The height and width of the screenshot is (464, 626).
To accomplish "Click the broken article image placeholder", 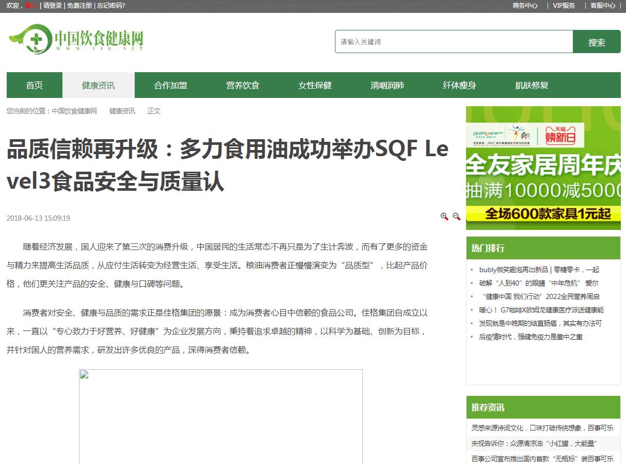I will (221, 417).
